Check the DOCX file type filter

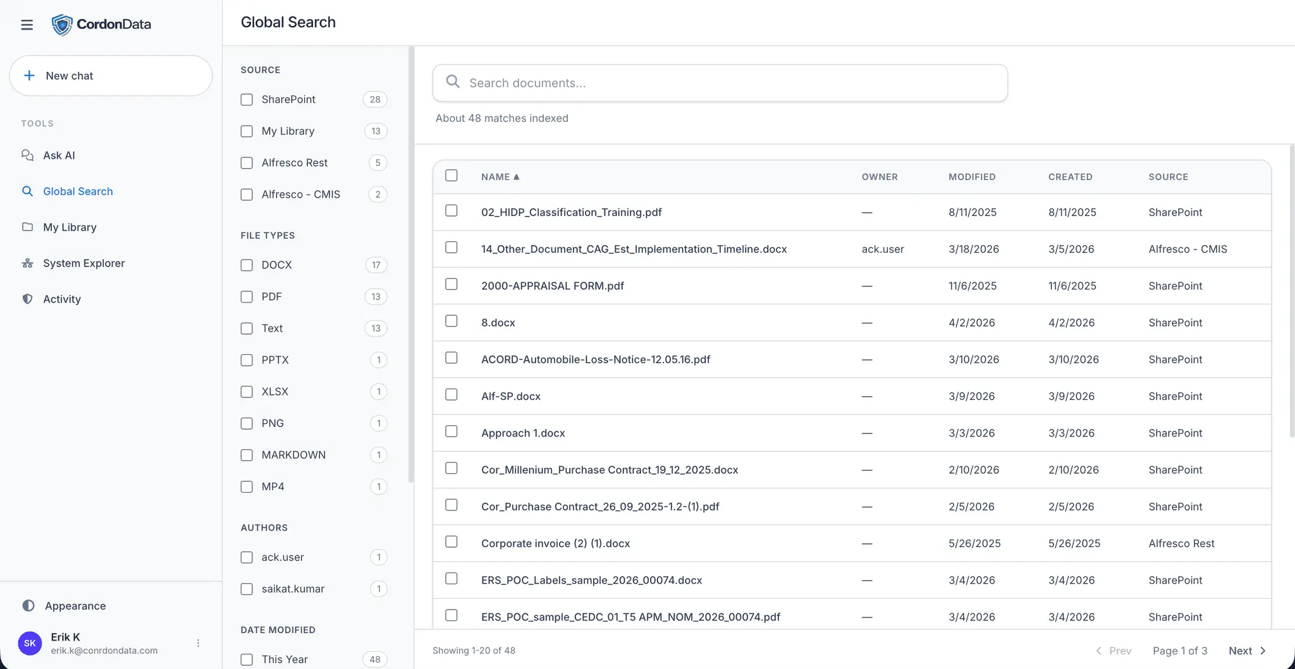tap(247, 265)
